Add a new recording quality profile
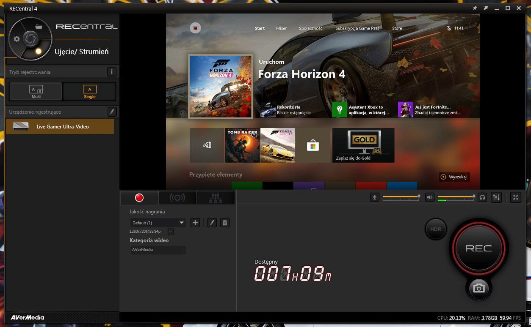This screenshot has height=327, width=531. coord(195,223)
